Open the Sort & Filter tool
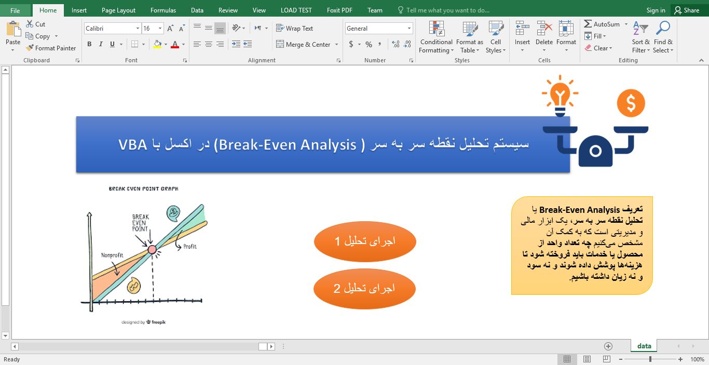Viewport: 709px width, 365px height. tap(640, 29)
